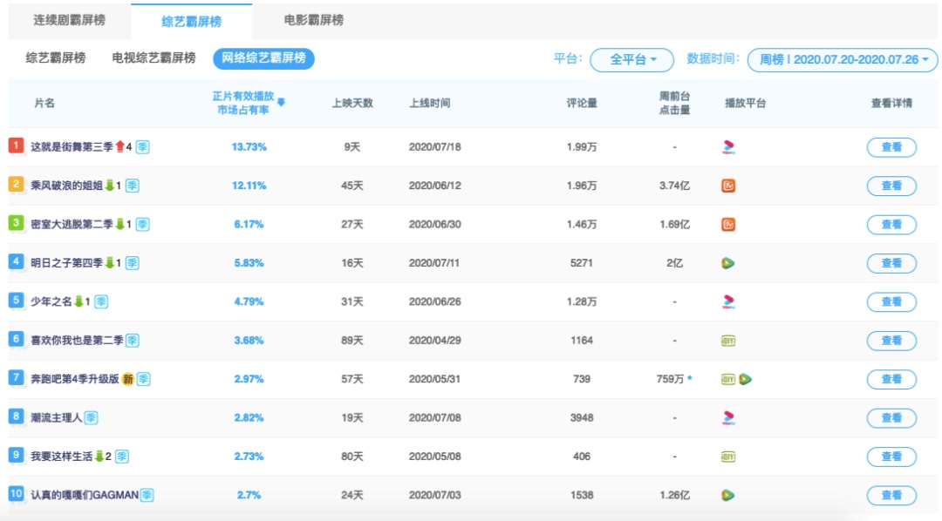Click 查看 button for 密室大逃脱第二季
Screen dimensions: 942x521
pyautogui.click(x=891, y=225)
